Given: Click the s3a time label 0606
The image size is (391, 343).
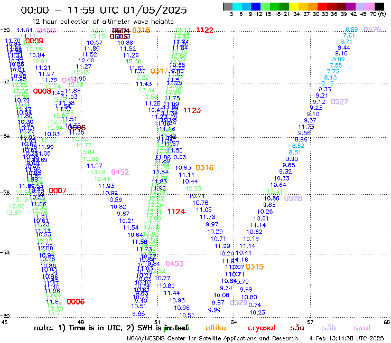Looking at the screenshot, I should pyautogui.click(x=77, y=128).
